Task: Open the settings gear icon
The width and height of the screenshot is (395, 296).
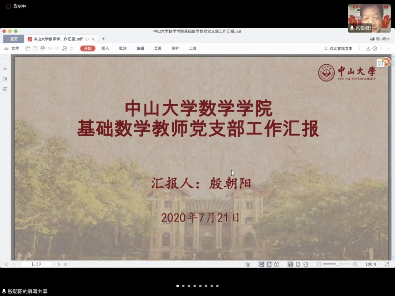Action: click(375, 49)
